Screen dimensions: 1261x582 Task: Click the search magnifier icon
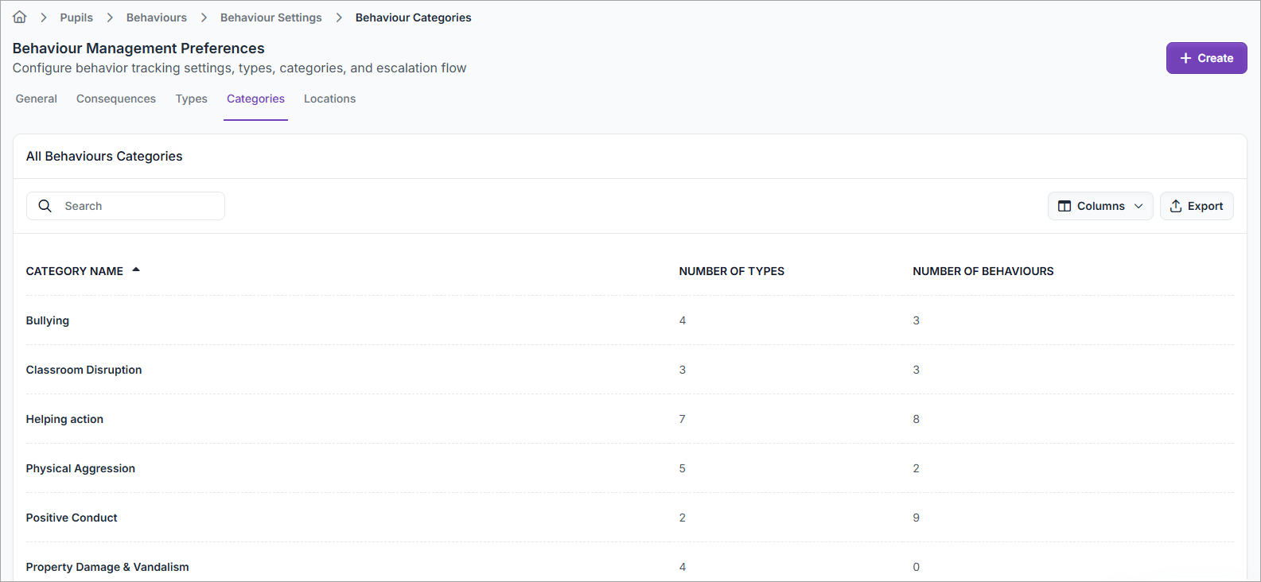click(45, 206)
